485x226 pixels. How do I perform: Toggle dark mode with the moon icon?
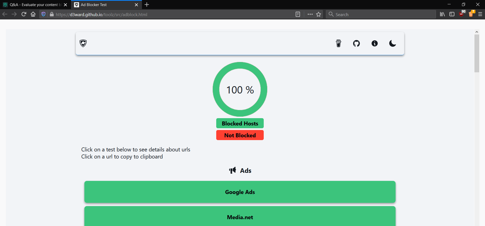[393, 43]
